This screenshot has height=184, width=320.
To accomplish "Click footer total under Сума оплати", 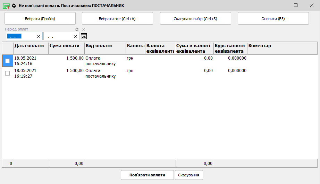I will pyautogui.click(x=67, y=163).
